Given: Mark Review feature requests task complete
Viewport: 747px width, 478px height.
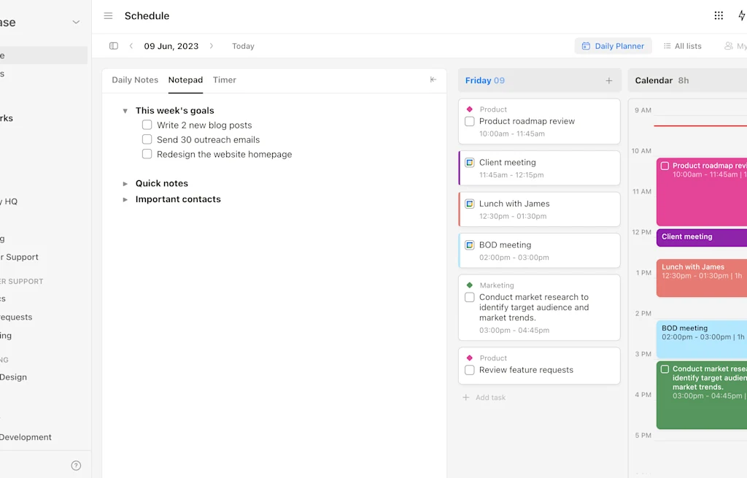Looking at the screenshot, I should [x=469, y=370].
